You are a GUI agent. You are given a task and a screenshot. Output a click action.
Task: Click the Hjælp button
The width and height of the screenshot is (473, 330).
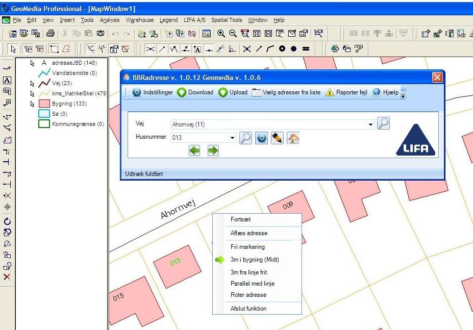click(385, 92)
